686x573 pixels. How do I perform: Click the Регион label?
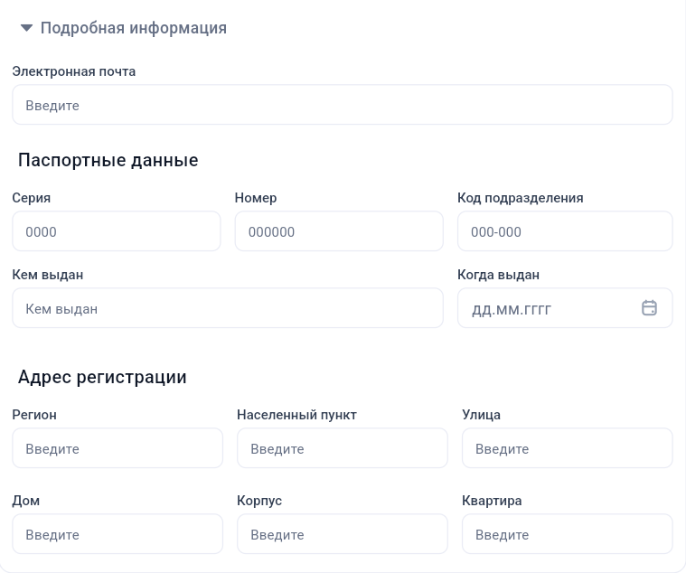tap(34, 415)
